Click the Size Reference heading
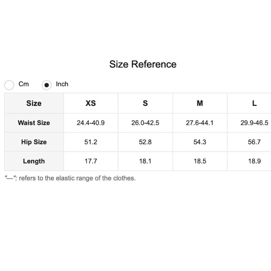Screen dimensions: 271x271 click(x=143, y=64)
